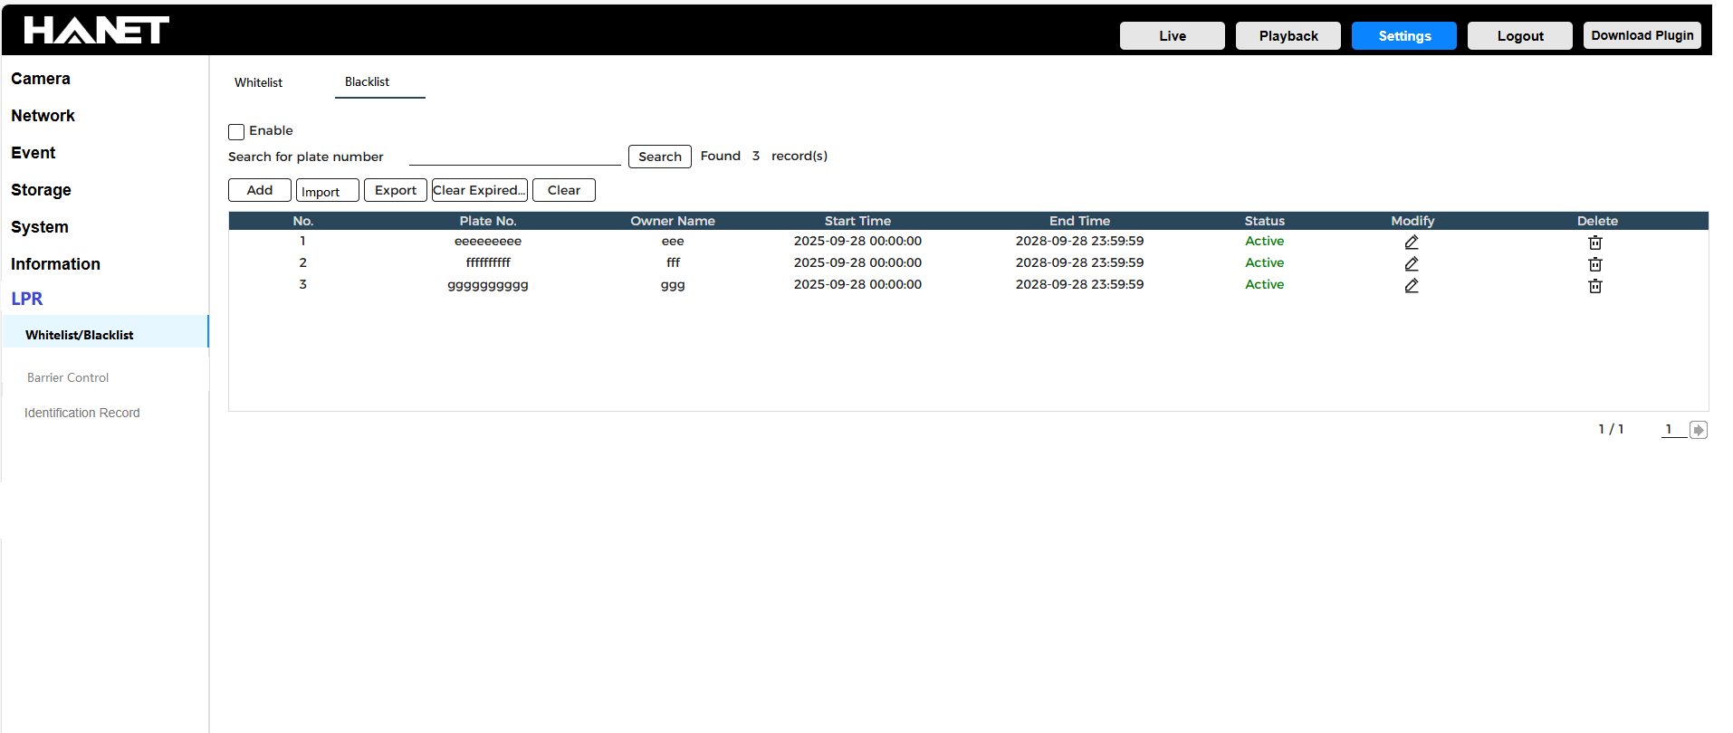Toggle the Enable checkbox

(x=236, y=132)
